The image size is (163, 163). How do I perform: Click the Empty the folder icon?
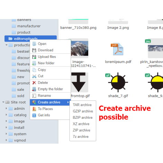point(34,89)
